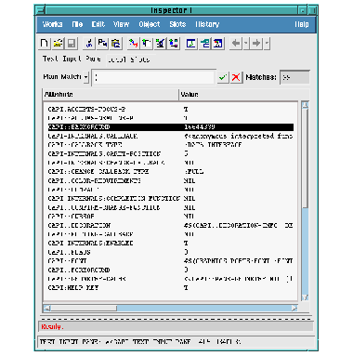This screenshot has width=353, height=356.
Task: Click the icon with colored connected squares
Action: (x=174, y=43)
